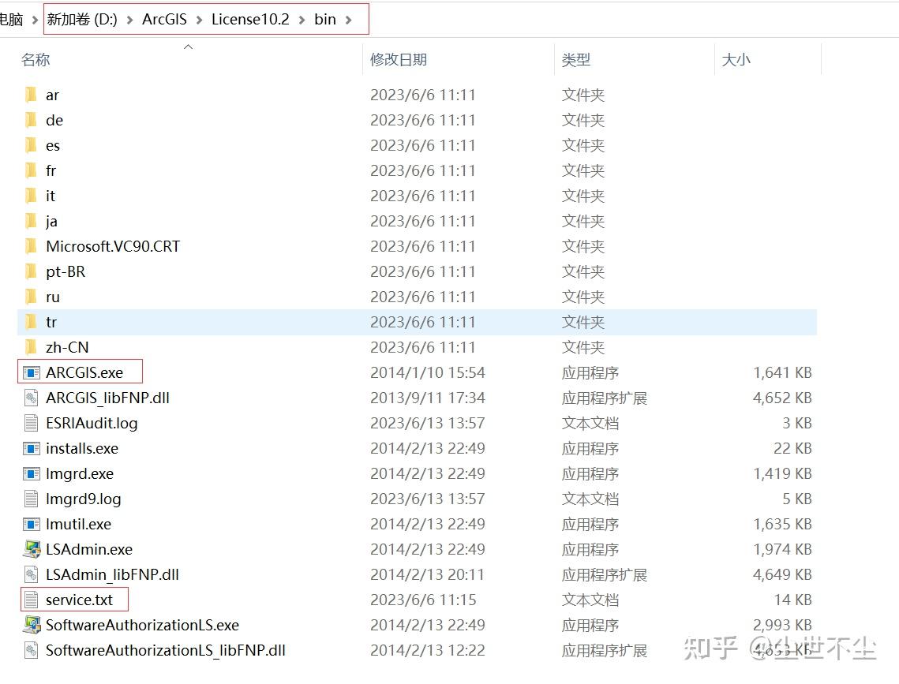The height and width of the screenshot is (684, 899).
Task: Click the 14 KB size cell
Action: point(793,600)
